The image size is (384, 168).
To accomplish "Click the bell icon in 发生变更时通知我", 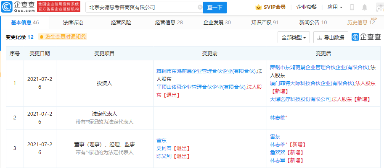I will [x=42, y=37].
